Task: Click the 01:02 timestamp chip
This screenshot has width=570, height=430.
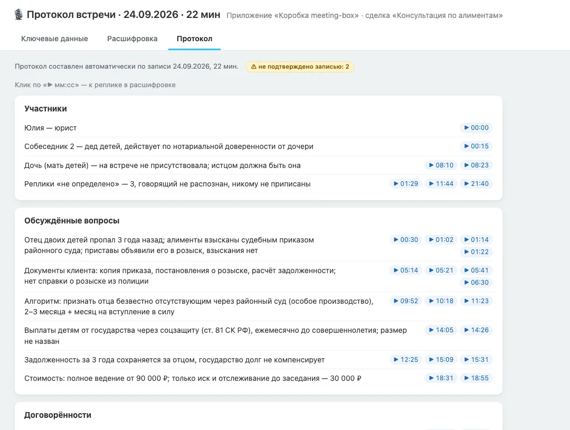Action: (441, 240)
